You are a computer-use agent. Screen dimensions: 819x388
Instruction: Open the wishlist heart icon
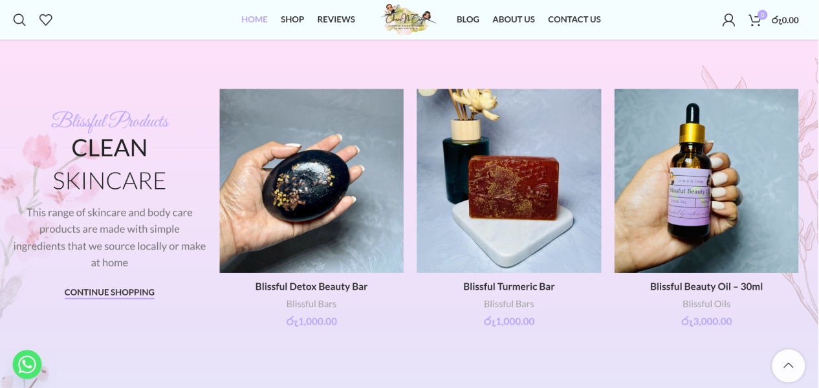click(46, 20)
